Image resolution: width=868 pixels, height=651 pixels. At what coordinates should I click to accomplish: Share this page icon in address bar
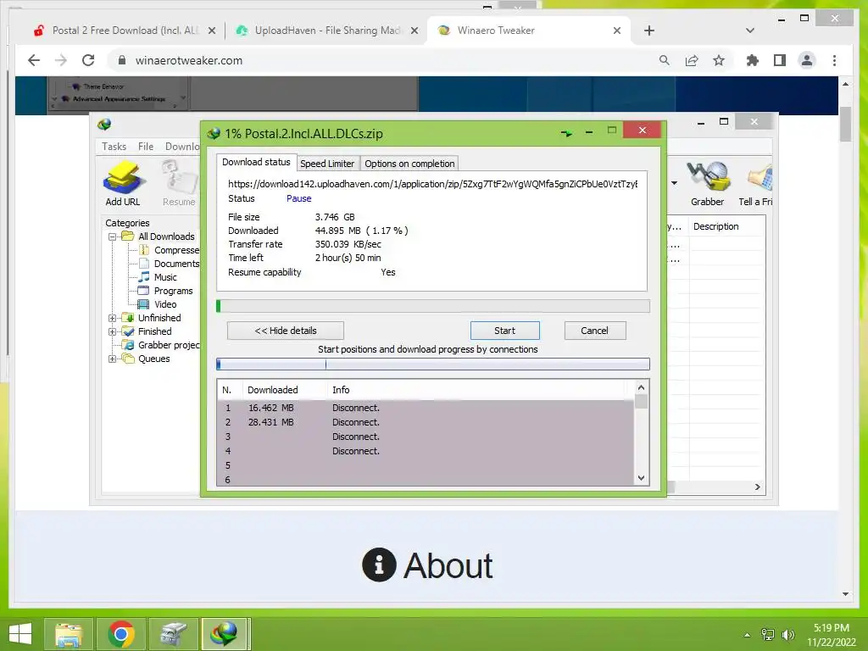coord(692,60)
